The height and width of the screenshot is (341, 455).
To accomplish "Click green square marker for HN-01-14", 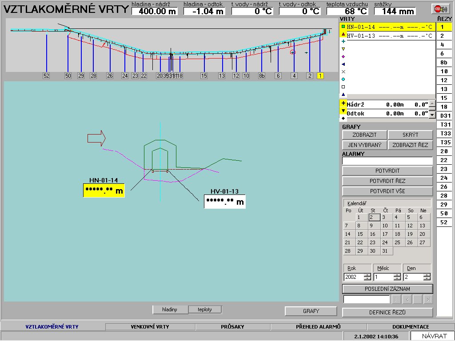I will pos(343,27).
